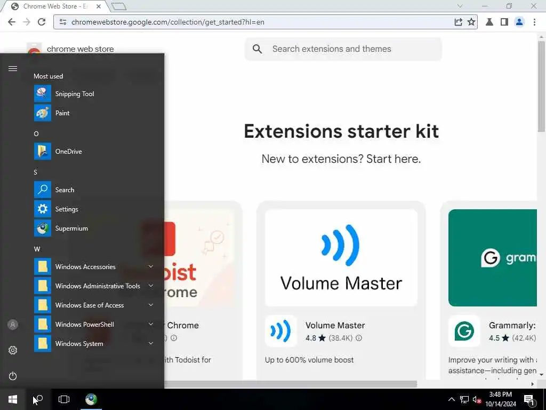Expand the Start menu hamburger button

tap(13, 68)
